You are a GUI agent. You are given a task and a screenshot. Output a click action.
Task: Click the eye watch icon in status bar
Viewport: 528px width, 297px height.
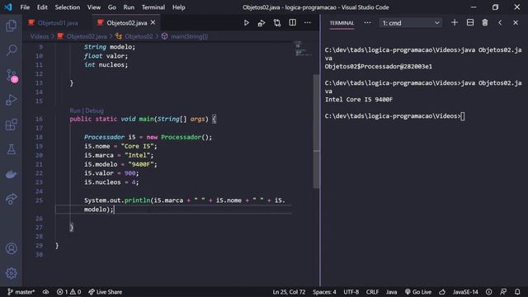(x=46, y=292)
